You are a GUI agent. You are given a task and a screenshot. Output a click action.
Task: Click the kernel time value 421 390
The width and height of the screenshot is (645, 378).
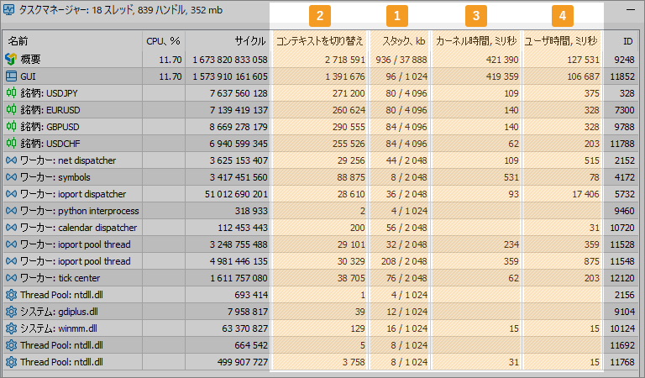pyautogui.click(x=502, y=60)
